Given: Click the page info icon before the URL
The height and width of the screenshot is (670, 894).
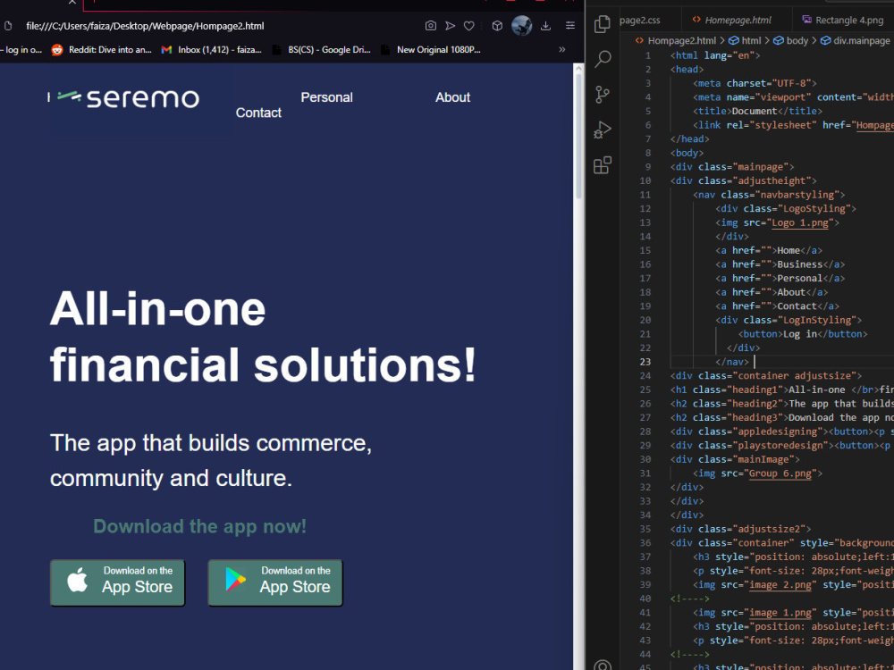Looking at the screenshot, I should point(8,26).
